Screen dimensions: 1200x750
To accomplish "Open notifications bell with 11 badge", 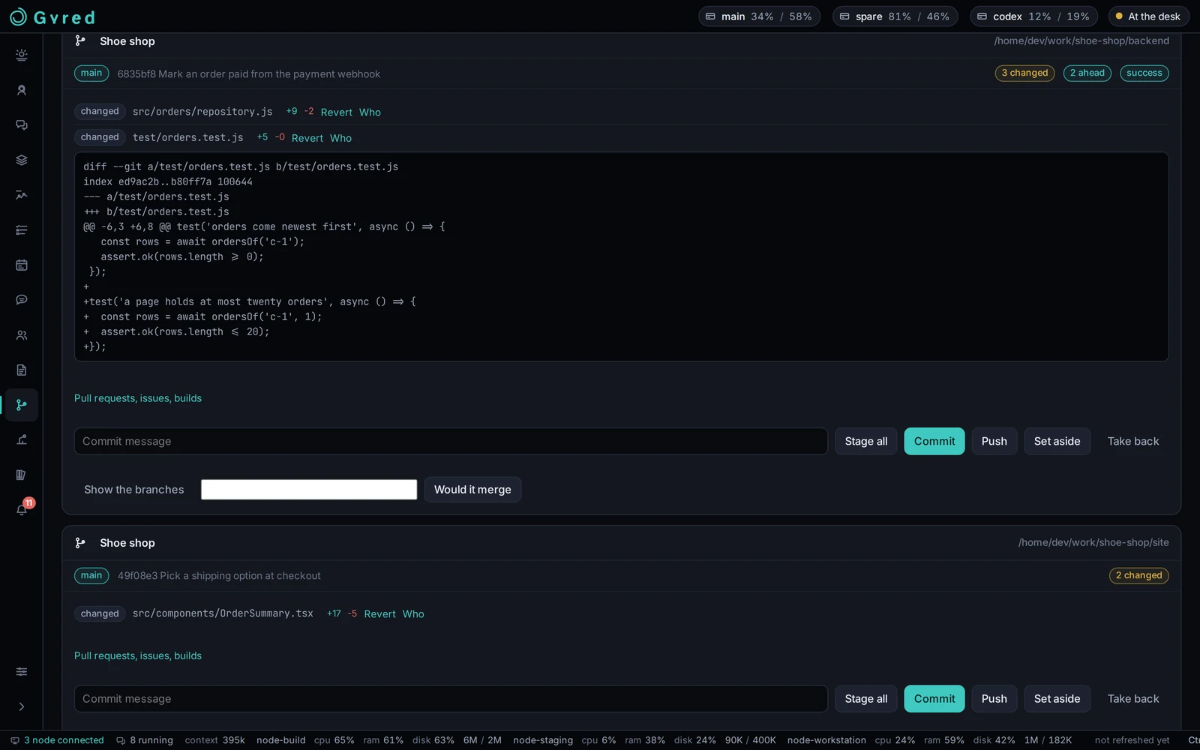I will 22,510.
